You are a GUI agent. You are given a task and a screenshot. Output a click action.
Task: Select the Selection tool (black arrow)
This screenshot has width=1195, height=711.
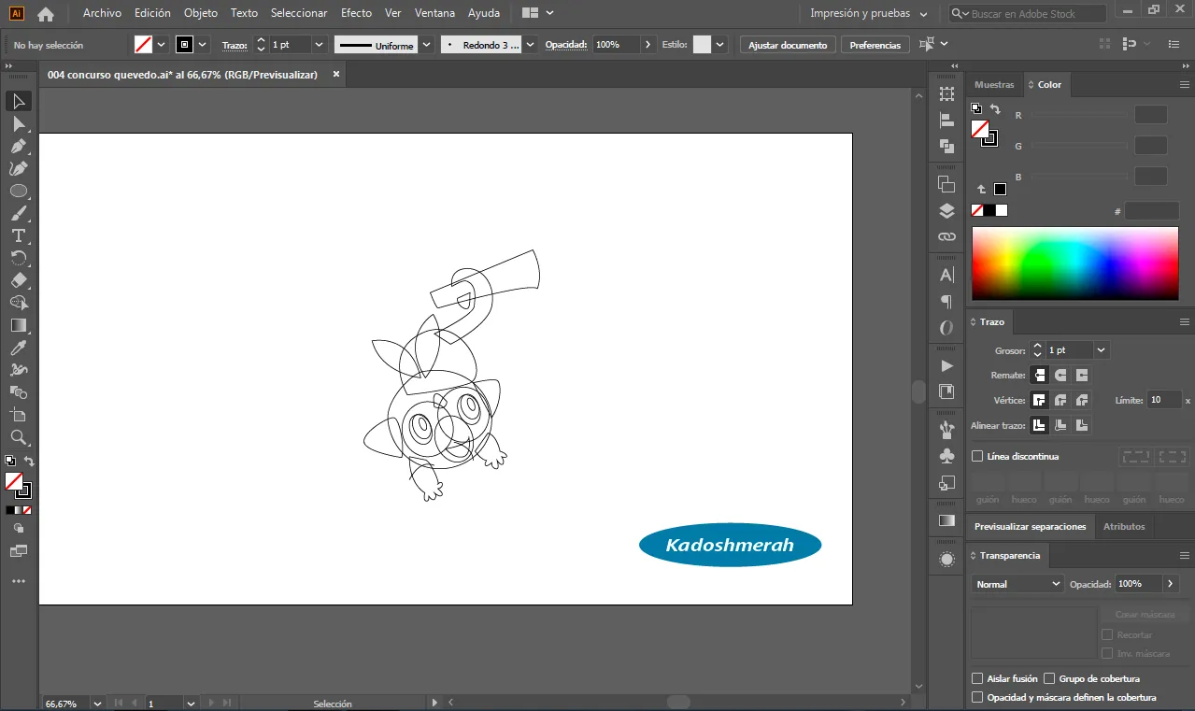coord(18,101)
